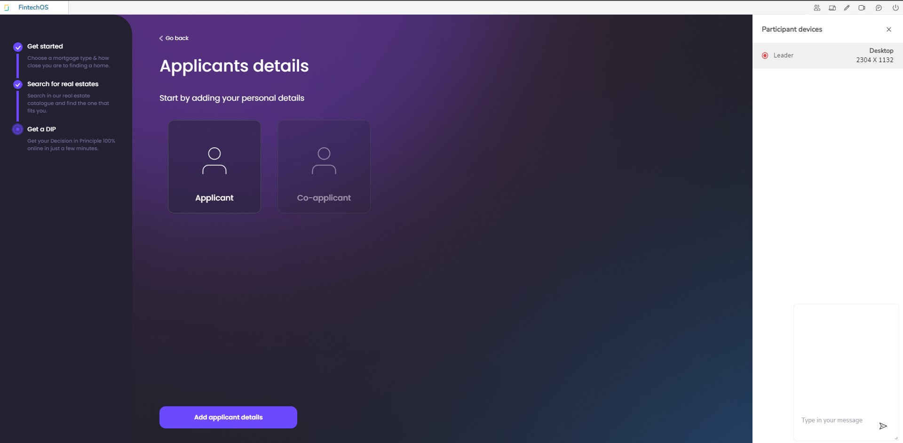
Task: Open the chat messages icon
Action: (879, 8)
